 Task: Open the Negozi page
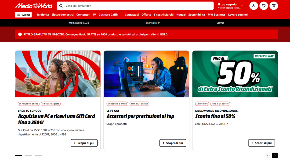[181, 14]
